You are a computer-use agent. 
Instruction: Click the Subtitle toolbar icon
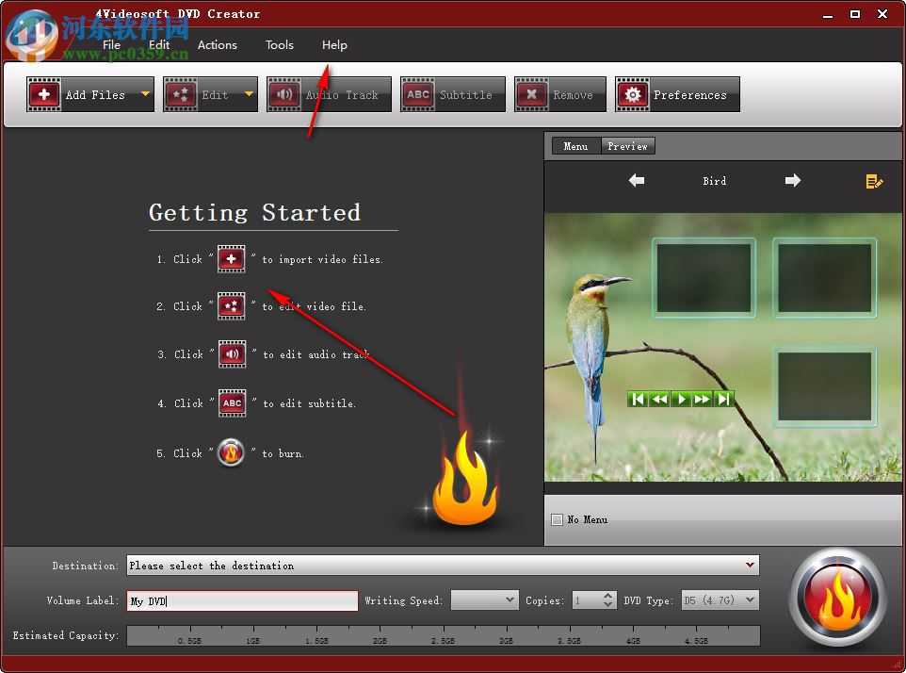[x=418, y=94]
